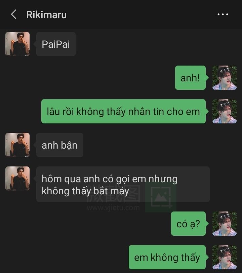Select the 'em không thấy' message bubble

coord(167,257)
